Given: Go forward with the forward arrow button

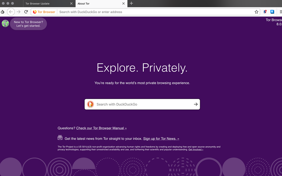Looking at the screenshot, I should point(18,12).
